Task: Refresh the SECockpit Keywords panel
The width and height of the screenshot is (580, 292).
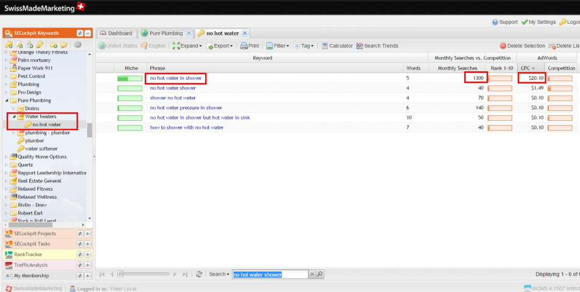Action: point(80,33)
